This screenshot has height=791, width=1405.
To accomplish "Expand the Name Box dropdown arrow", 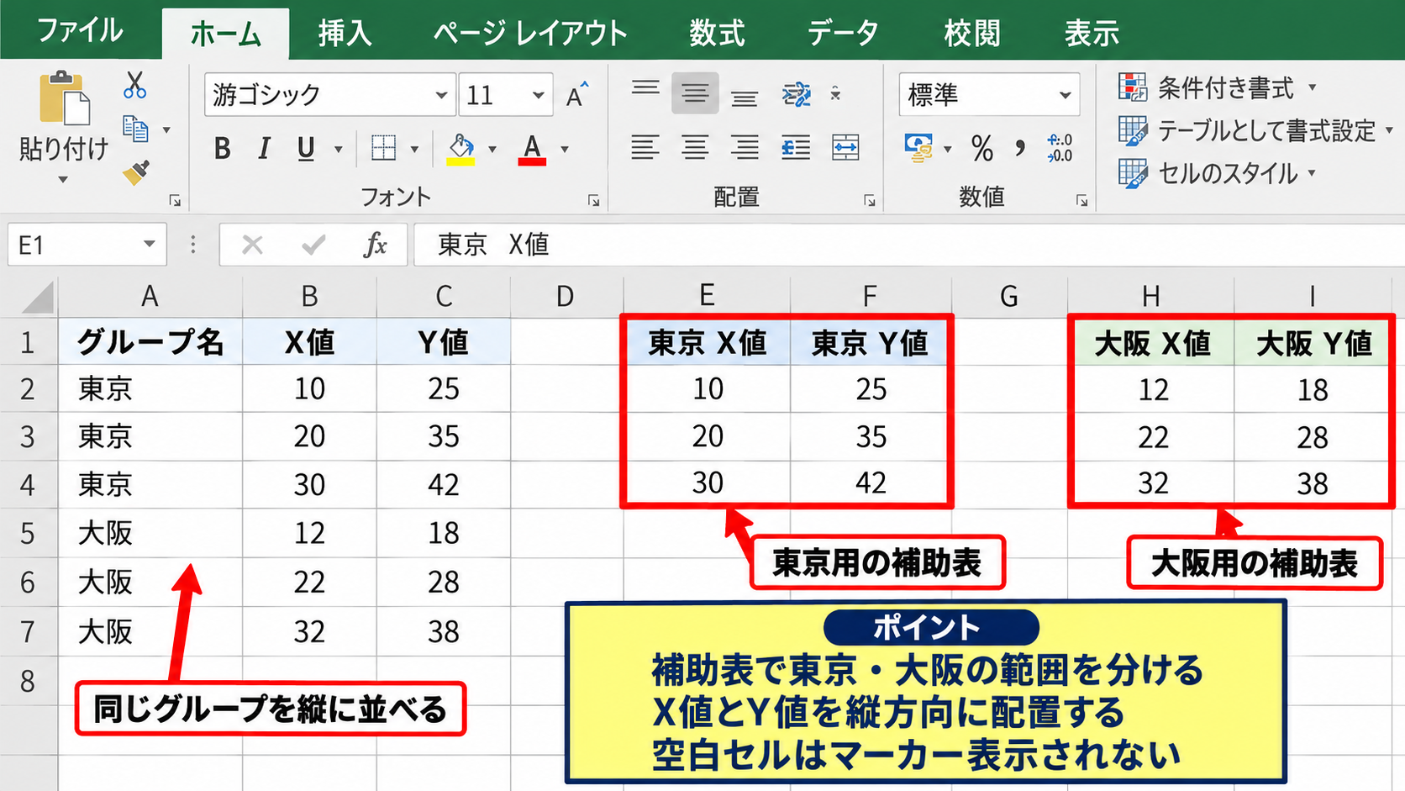I will 150,245.
